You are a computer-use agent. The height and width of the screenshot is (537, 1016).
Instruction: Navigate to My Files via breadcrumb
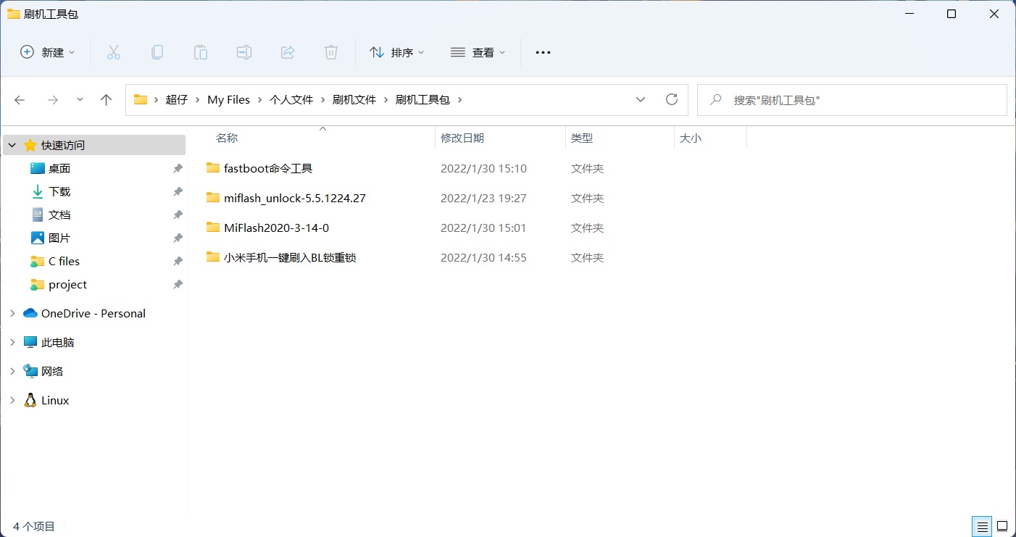pos(228,99)
